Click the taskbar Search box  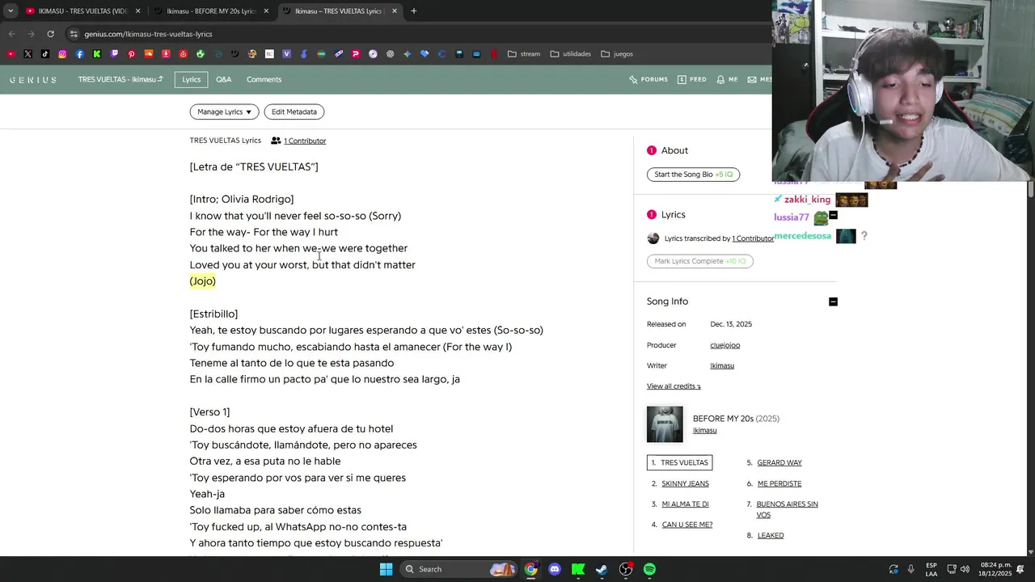click(x=458, y=569)
